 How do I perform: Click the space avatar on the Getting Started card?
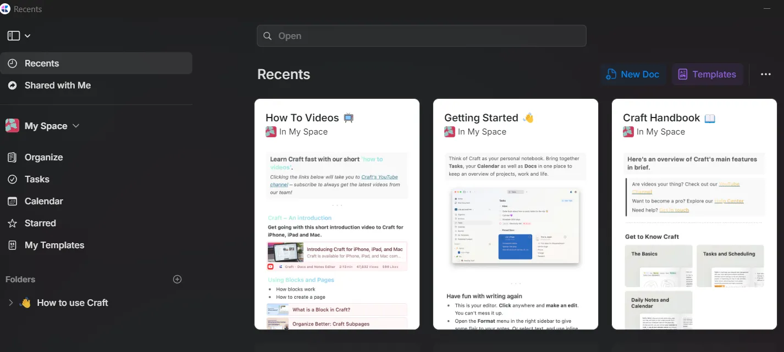[x=450, y=132]
